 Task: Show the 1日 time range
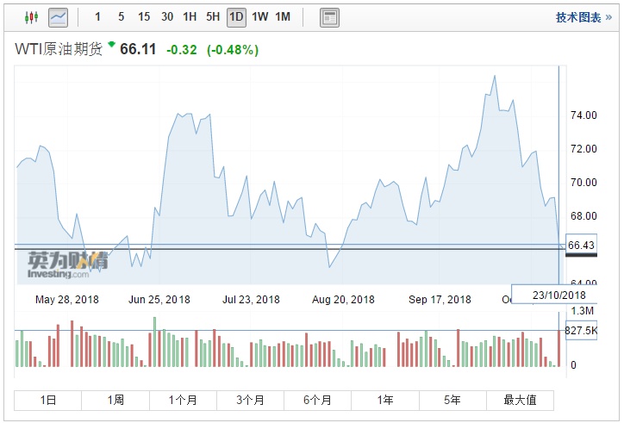pos(47,400)
